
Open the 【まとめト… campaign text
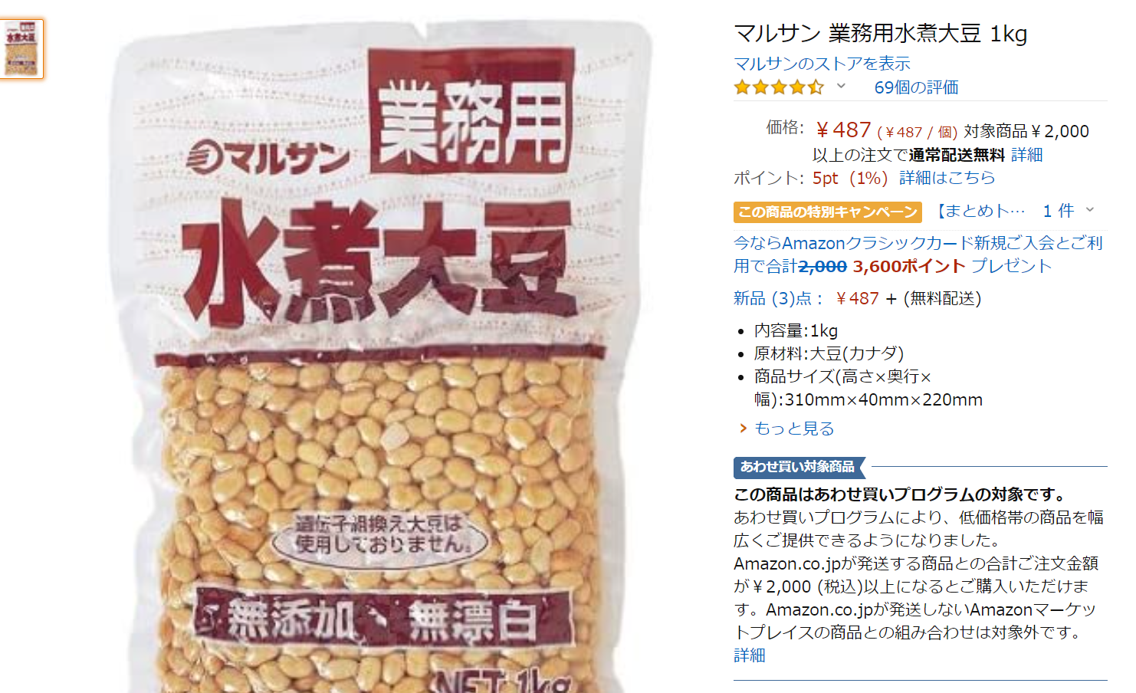point(981,211)
